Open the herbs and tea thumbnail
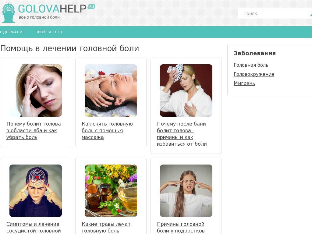The height and width of the screenshot is (234, 312). 111,191
